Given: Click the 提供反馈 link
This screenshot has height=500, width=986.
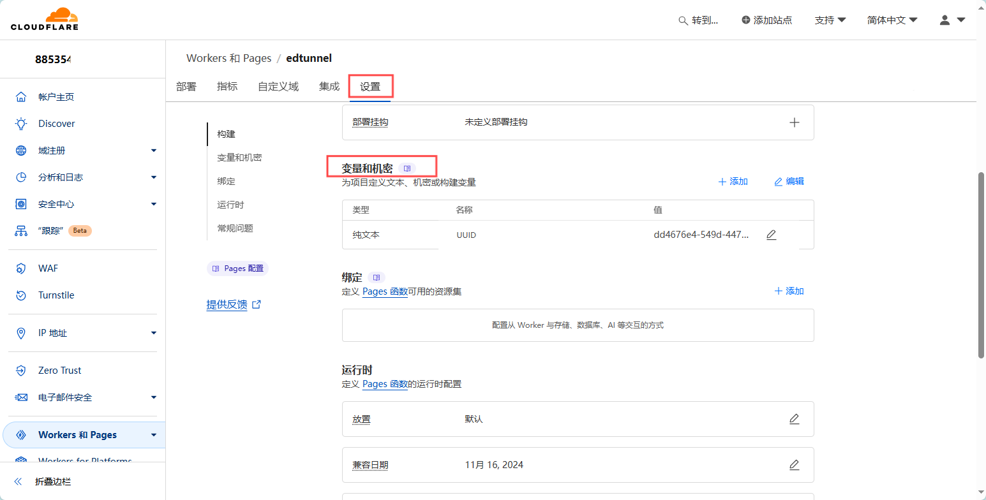Looking at the screenshot, I should pos(234,304).
